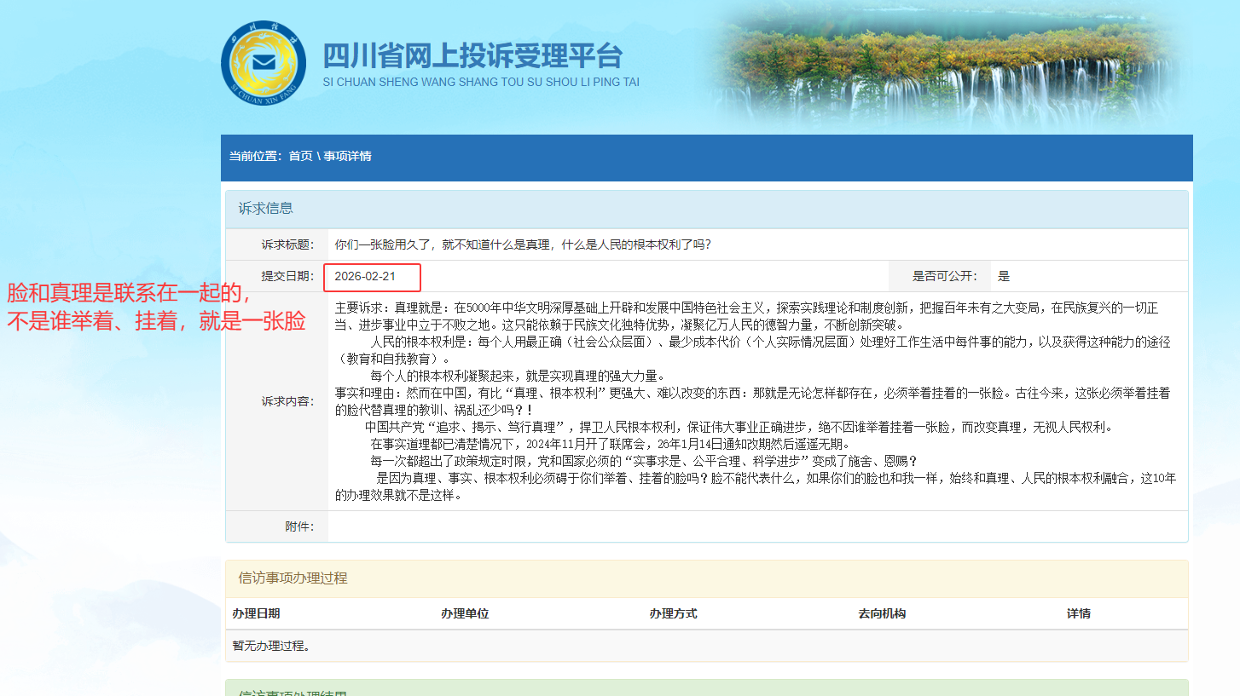This screenshot has width=1240, height=696.
Task: Click the complaint title text
Action: pos(523,245)
